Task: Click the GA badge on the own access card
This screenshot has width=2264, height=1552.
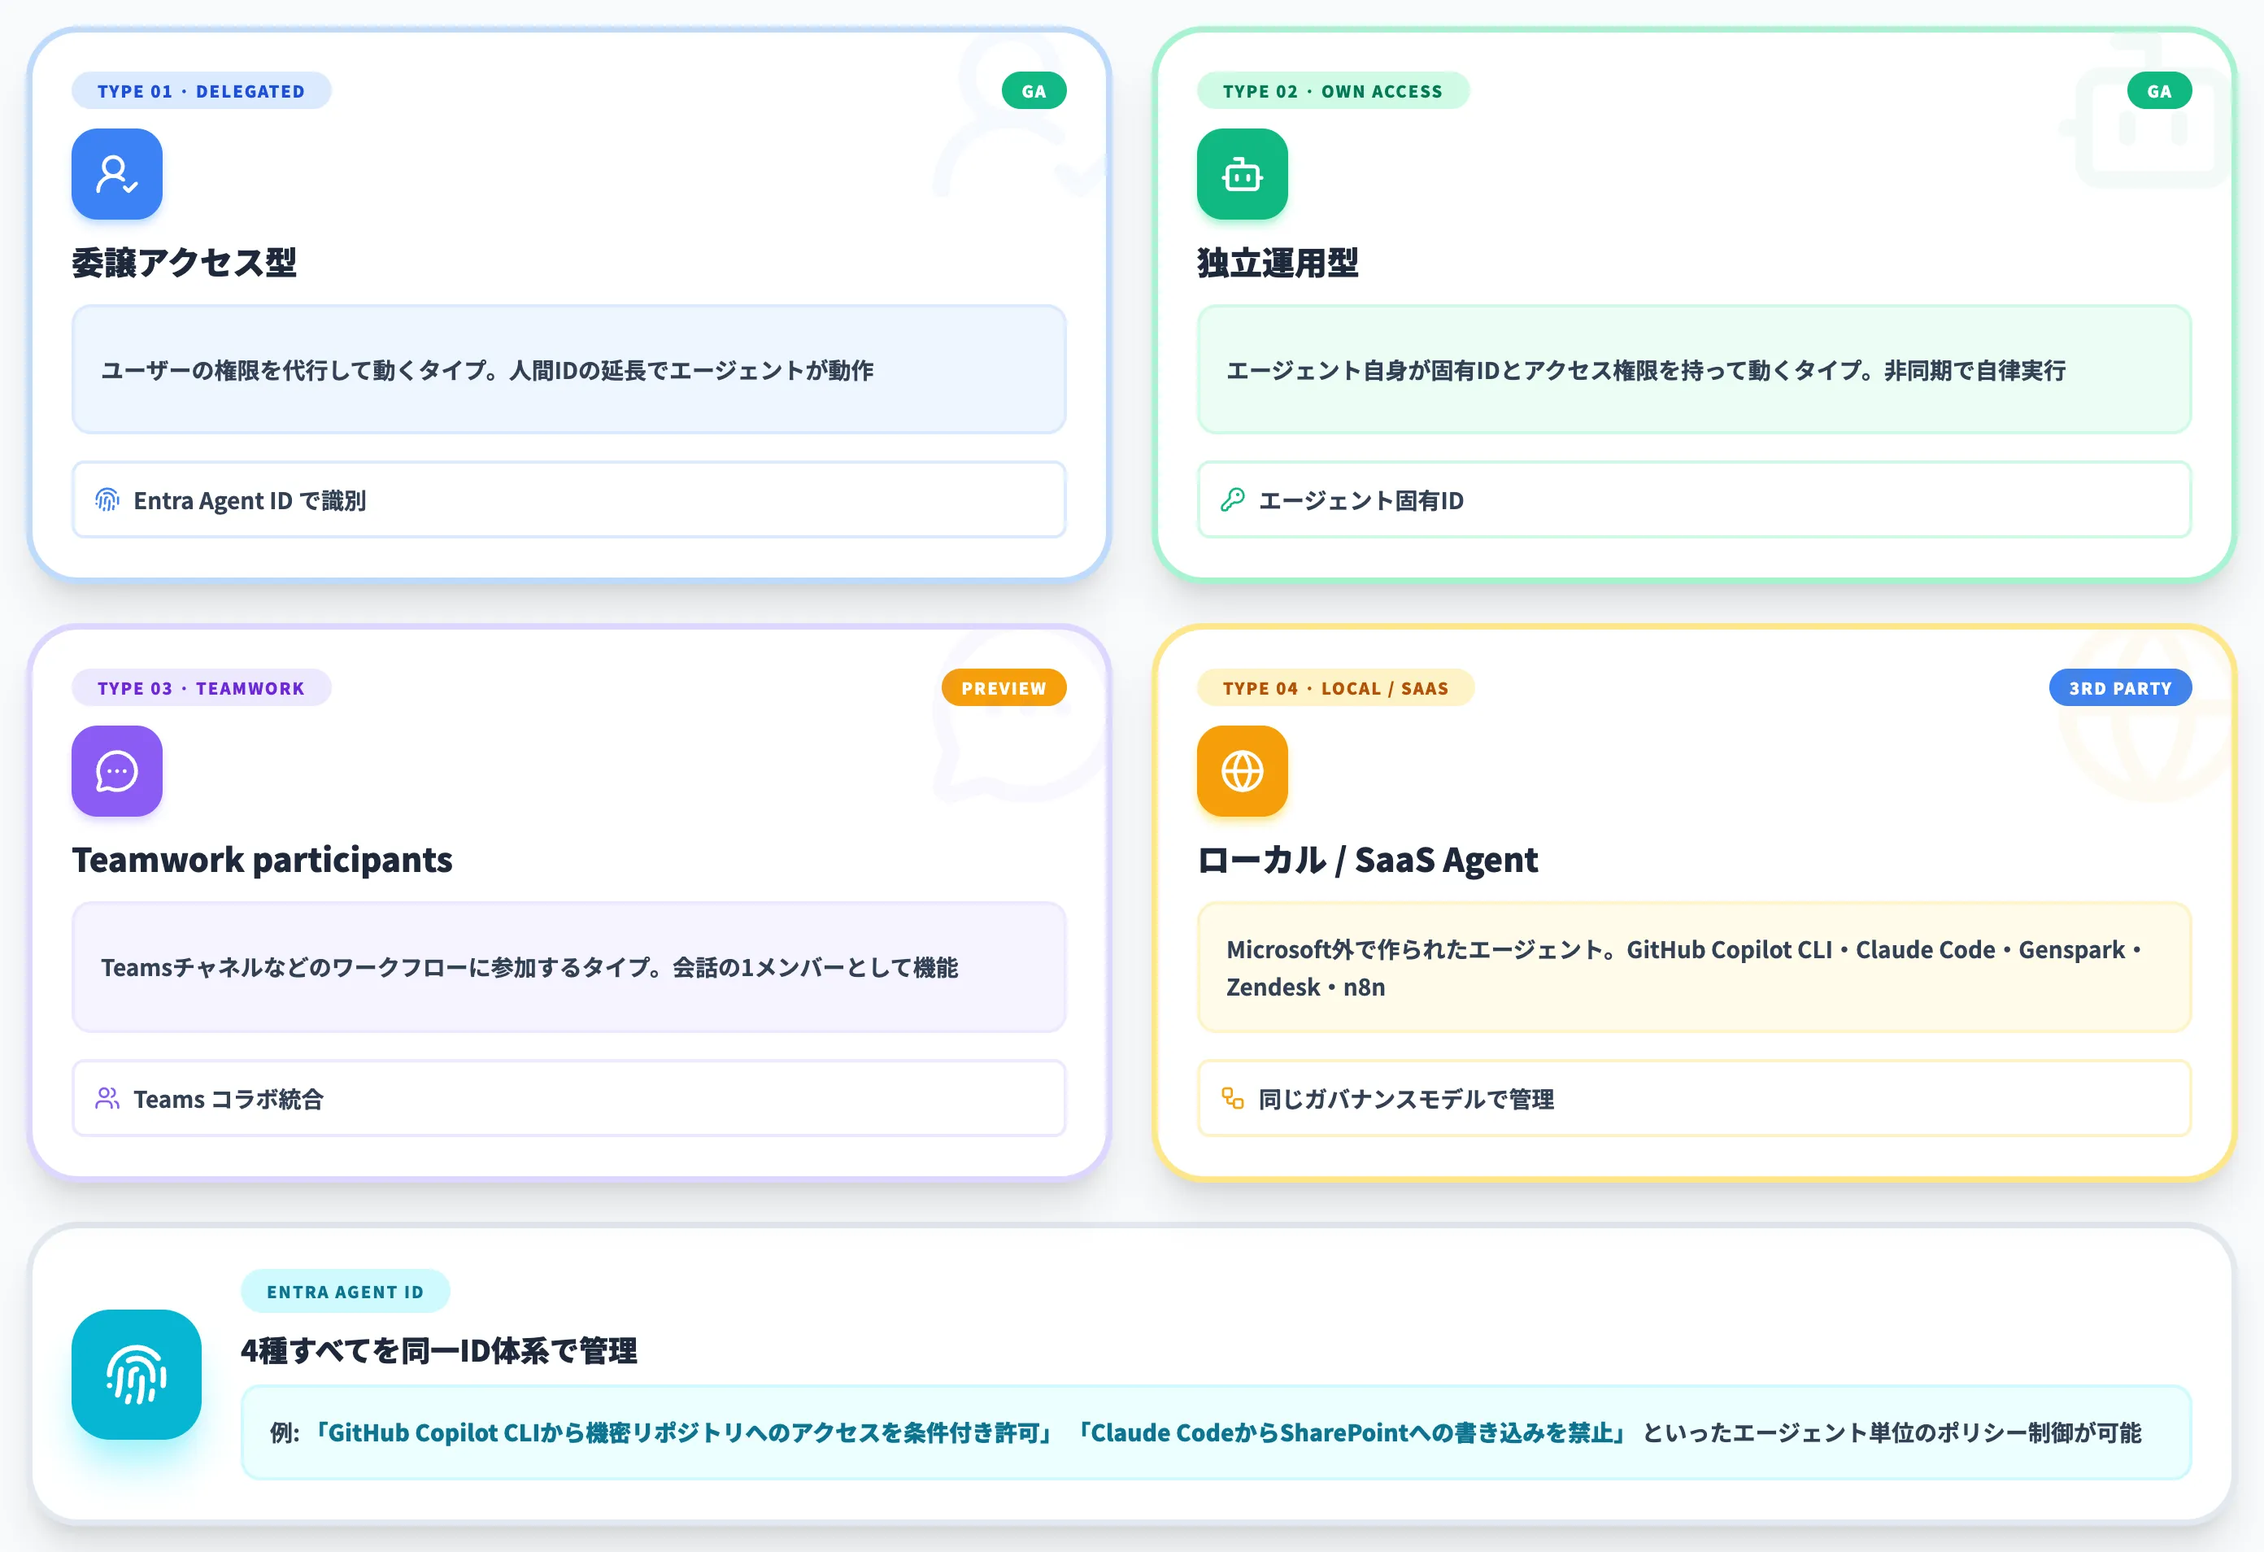Action: [2159, 90]
